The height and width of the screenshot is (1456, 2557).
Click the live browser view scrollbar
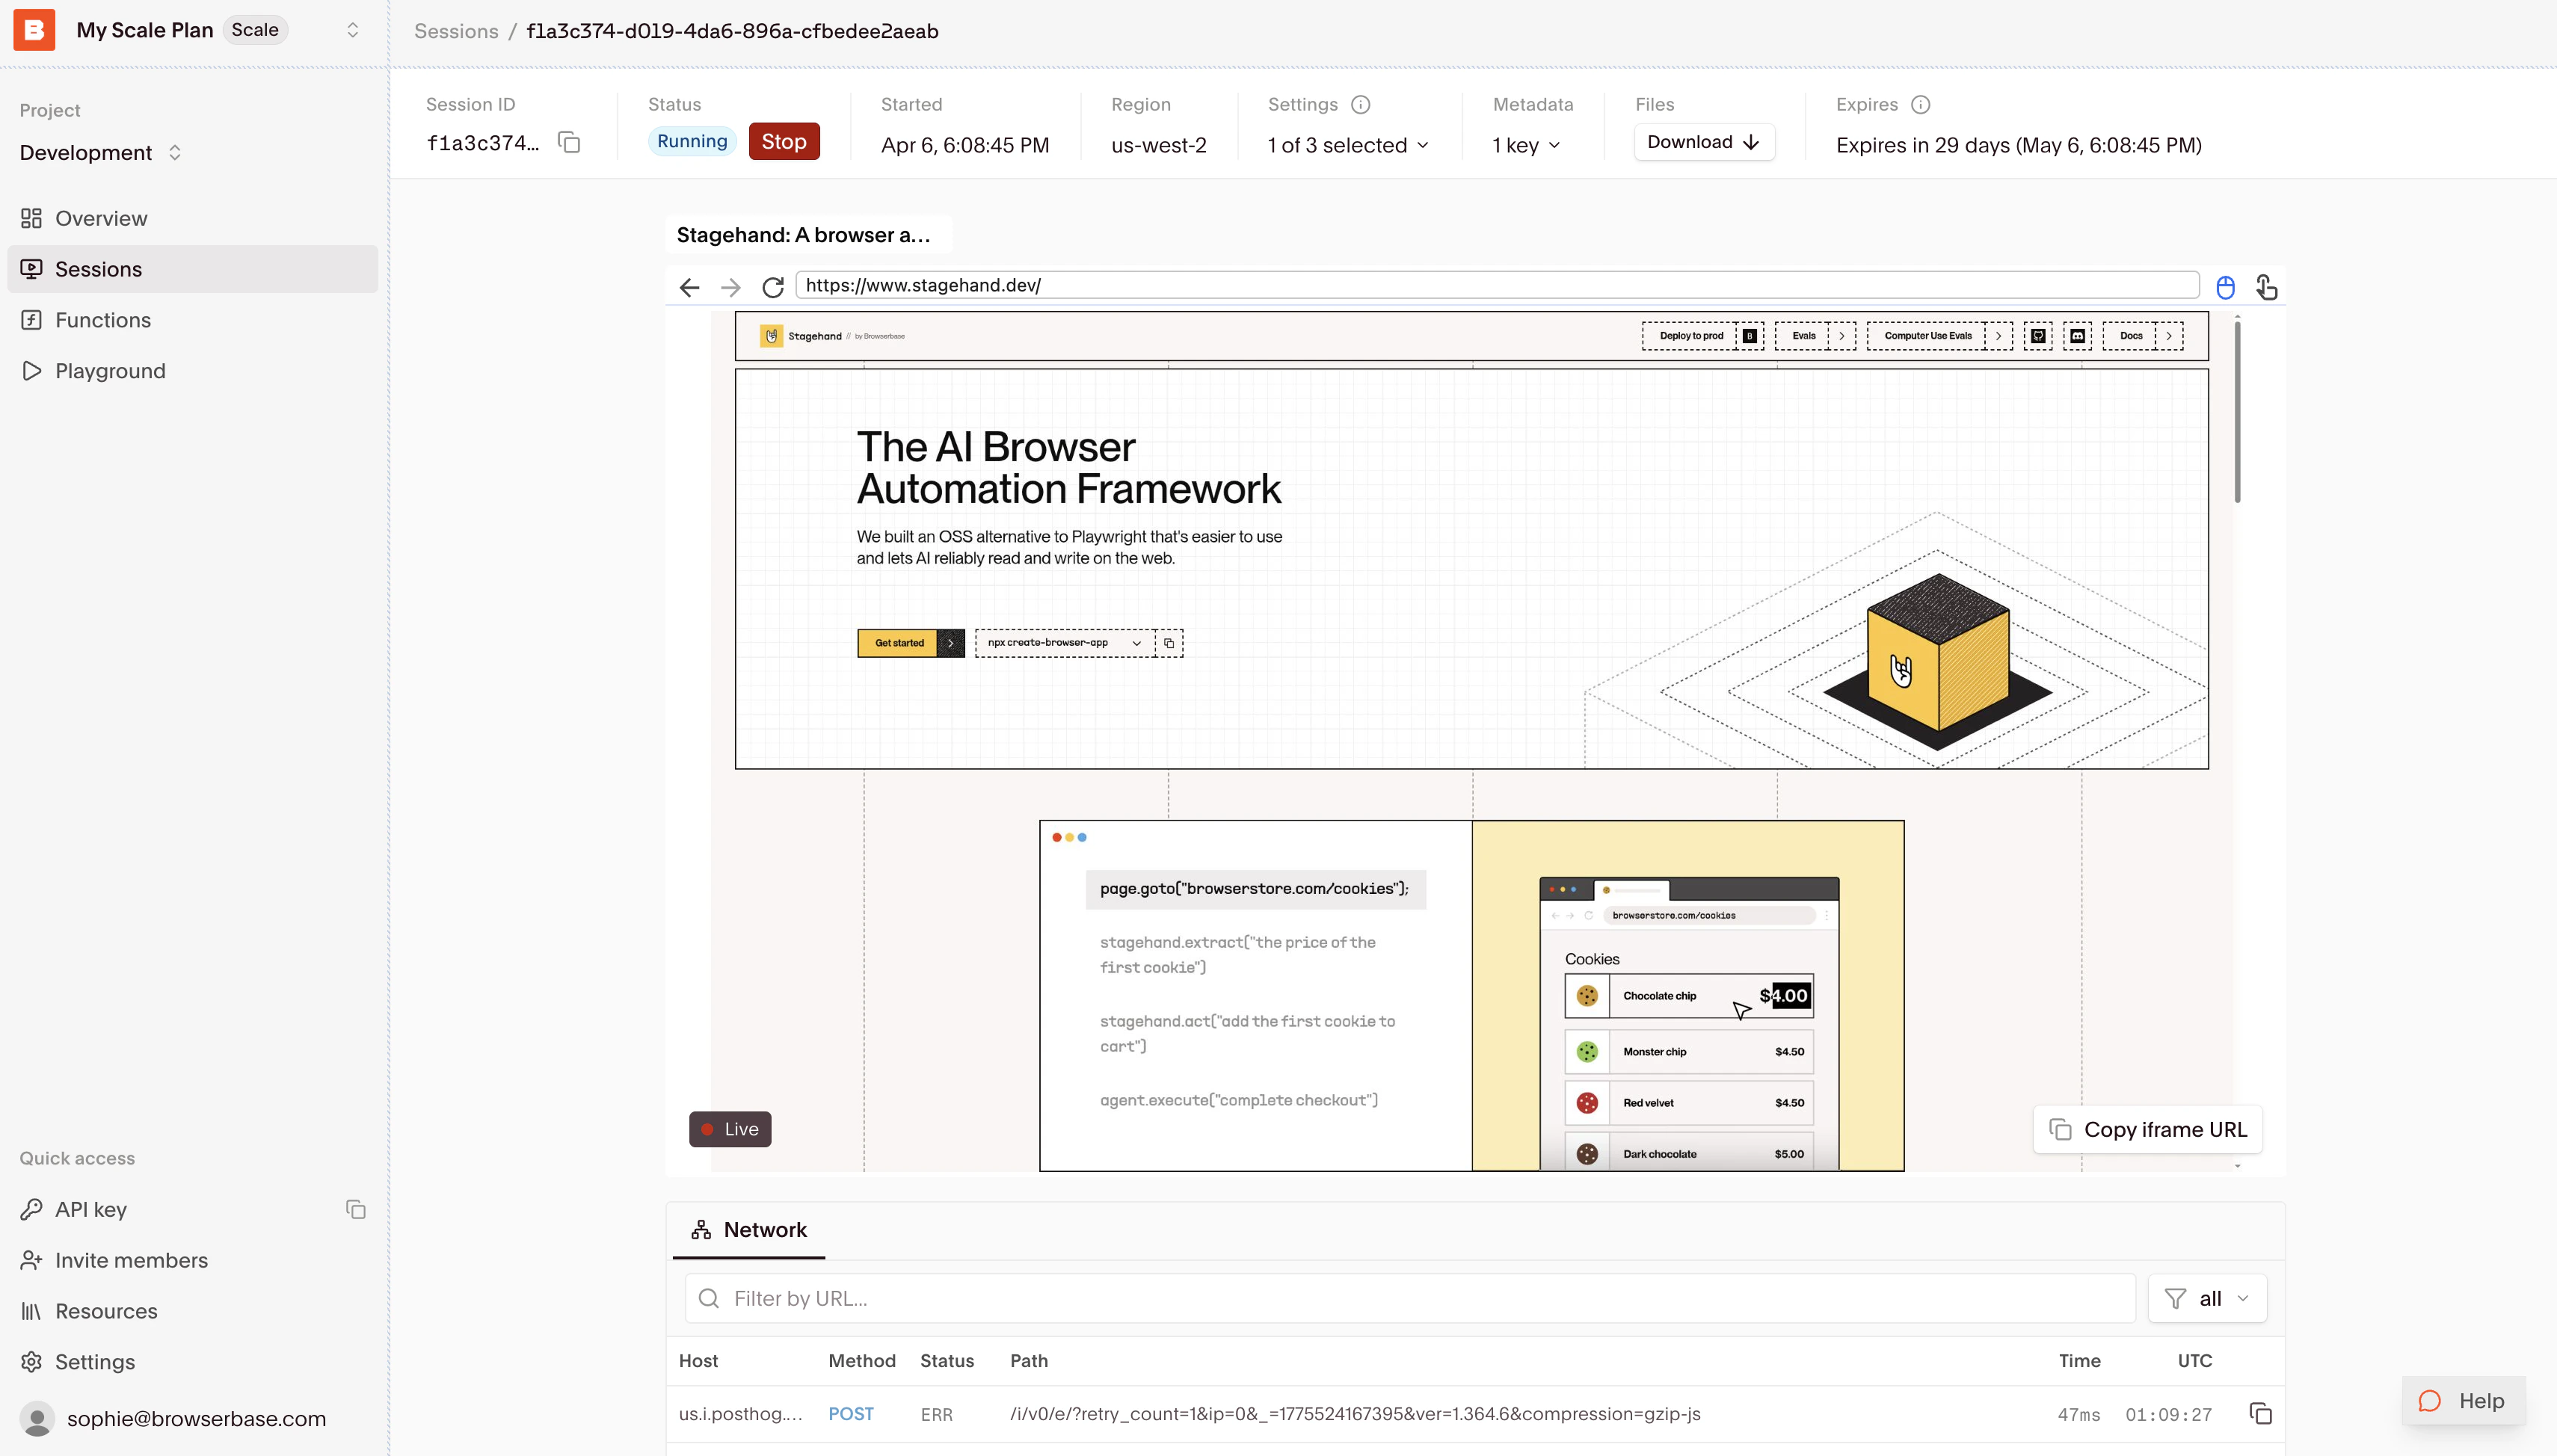tap(2236, 412)
